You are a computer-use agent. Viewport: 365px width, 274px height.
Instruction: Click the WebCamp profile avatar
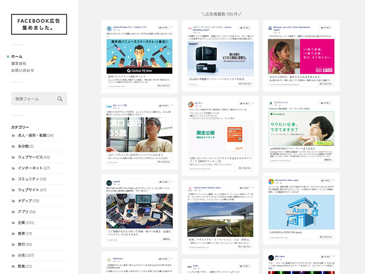pos(109,260)
